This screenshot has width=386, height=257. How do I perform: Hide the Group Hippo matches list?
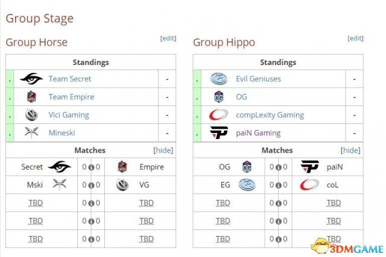(x=350, y=150)
